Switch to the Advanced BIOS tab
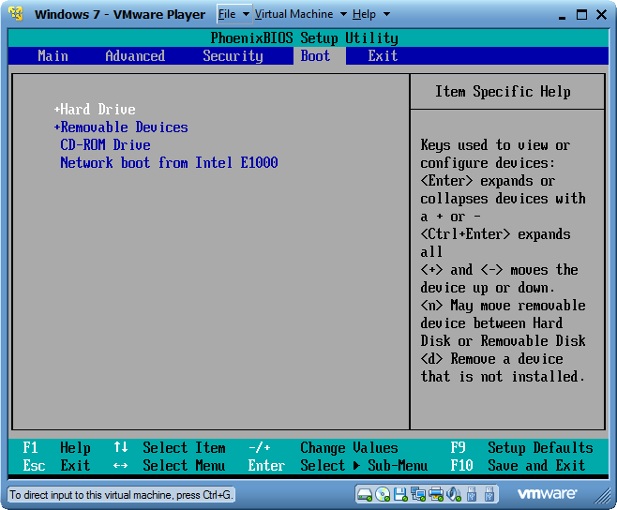The height and width of the screenshot is (510, 617). point(135,56)
